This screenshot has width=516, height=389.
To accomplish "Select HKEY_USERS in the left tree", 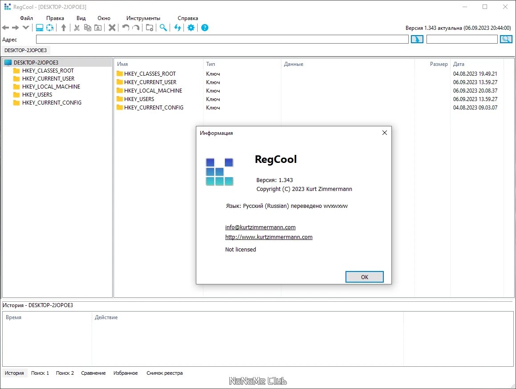I will (x=37, y=94).
